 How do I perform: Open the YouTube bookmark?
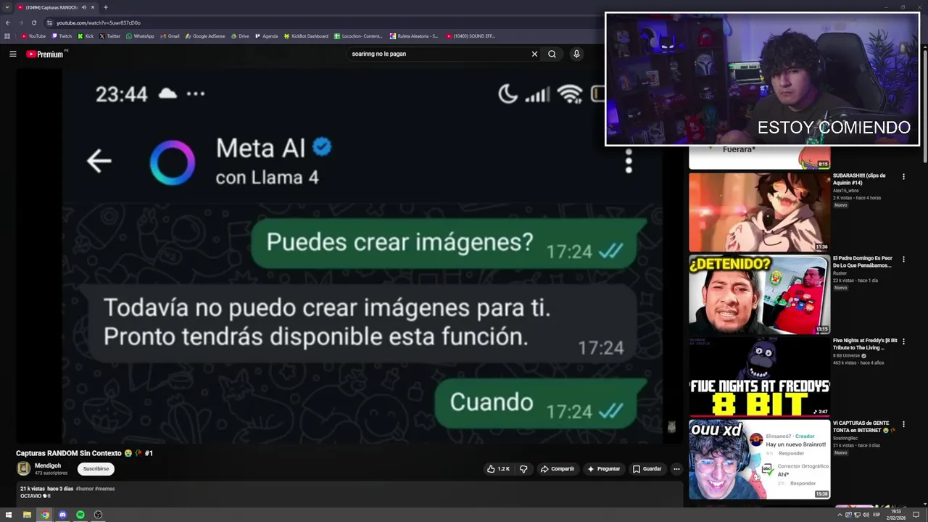pyautogui.click(x=34, y=36)
